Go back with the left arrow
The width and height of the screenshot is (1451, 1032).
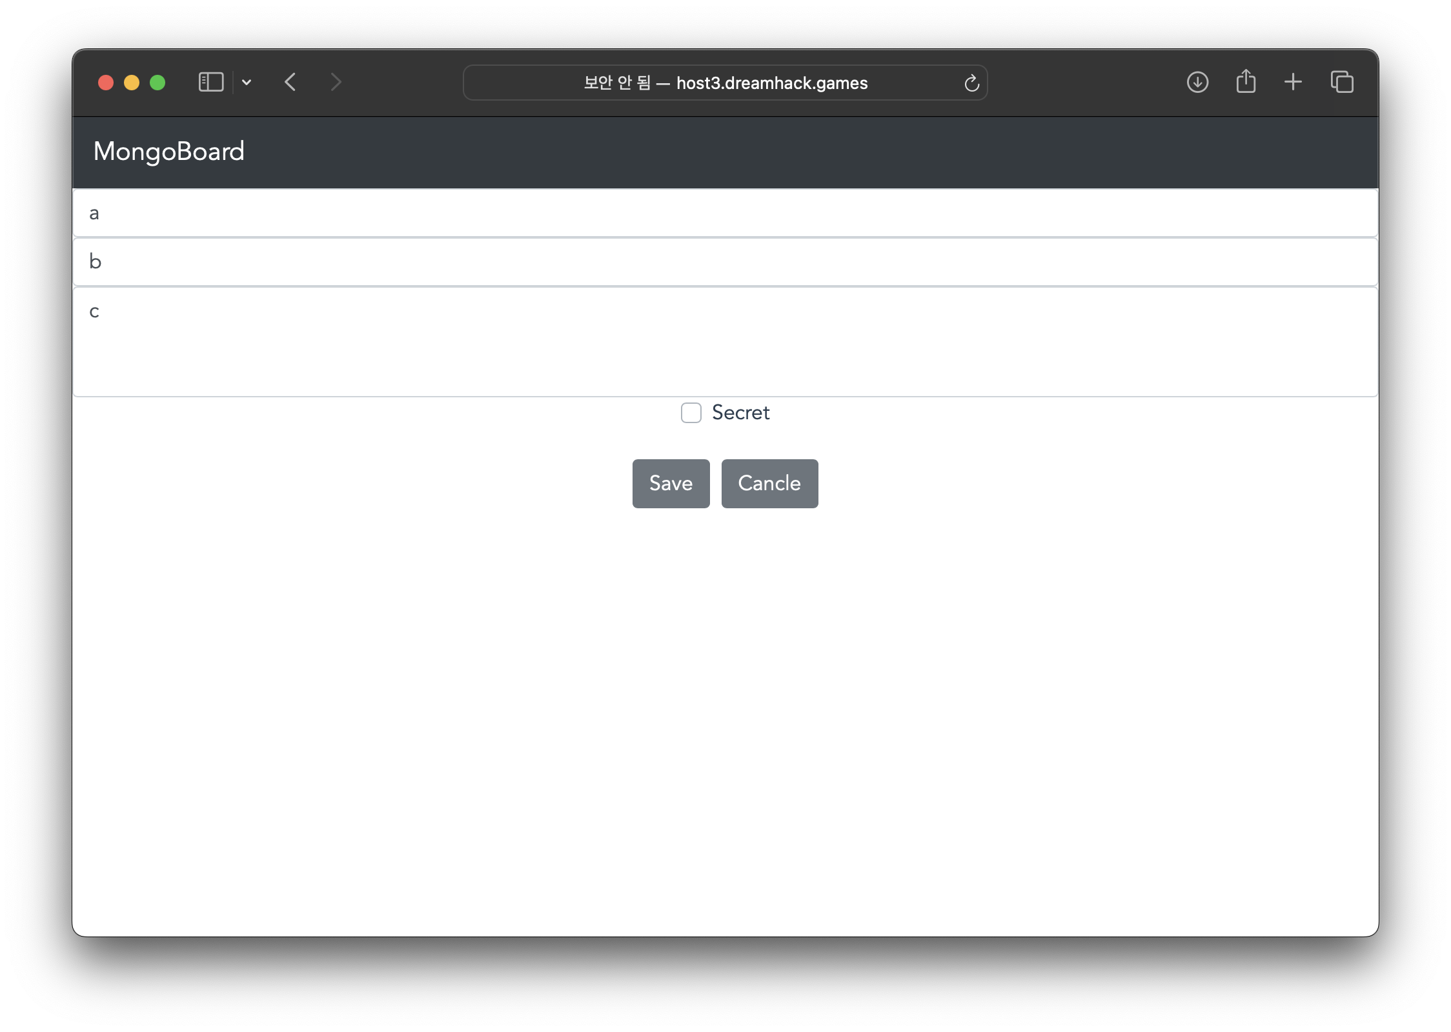point(290,83)
